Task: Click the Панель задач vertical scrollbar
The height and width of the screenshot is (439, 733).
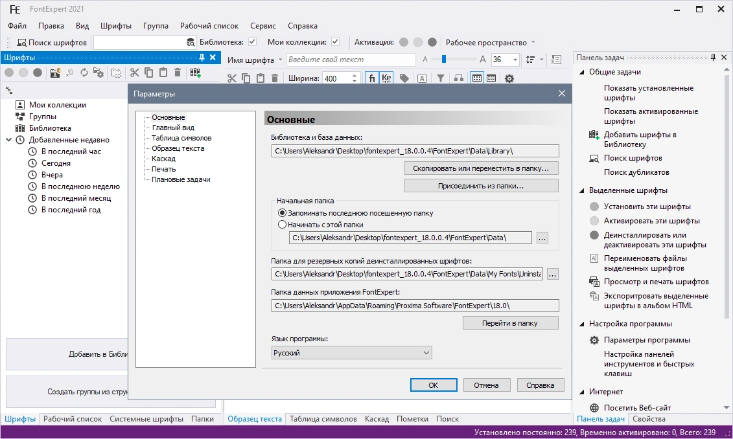Action: [727, 196]
